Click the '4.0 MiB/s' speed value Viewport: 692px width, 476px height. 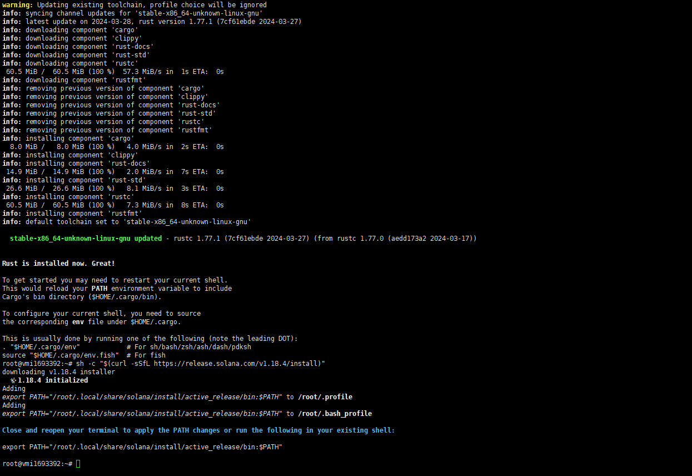(x=144, y=147)
